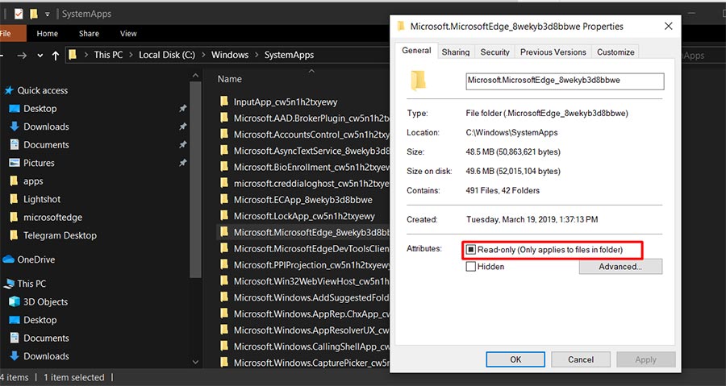726x386 pixels.
Task: Click the Forward navigation arrow
Action: point(22,56)
